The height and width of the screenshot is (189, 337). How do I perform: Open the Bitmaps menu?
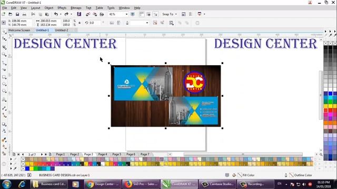(76, 8)
